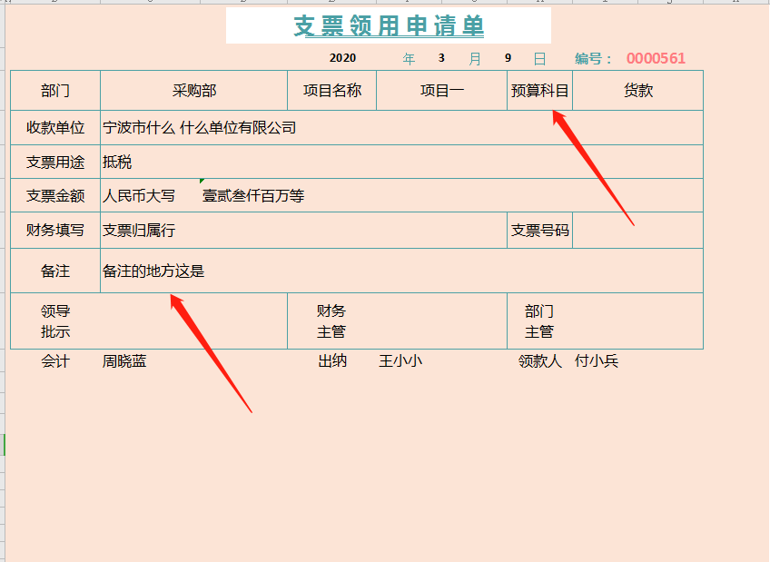The width and height of the screenshot is (770, 562).
Task: Click the 货款 cell
Action: pos(637,90)
